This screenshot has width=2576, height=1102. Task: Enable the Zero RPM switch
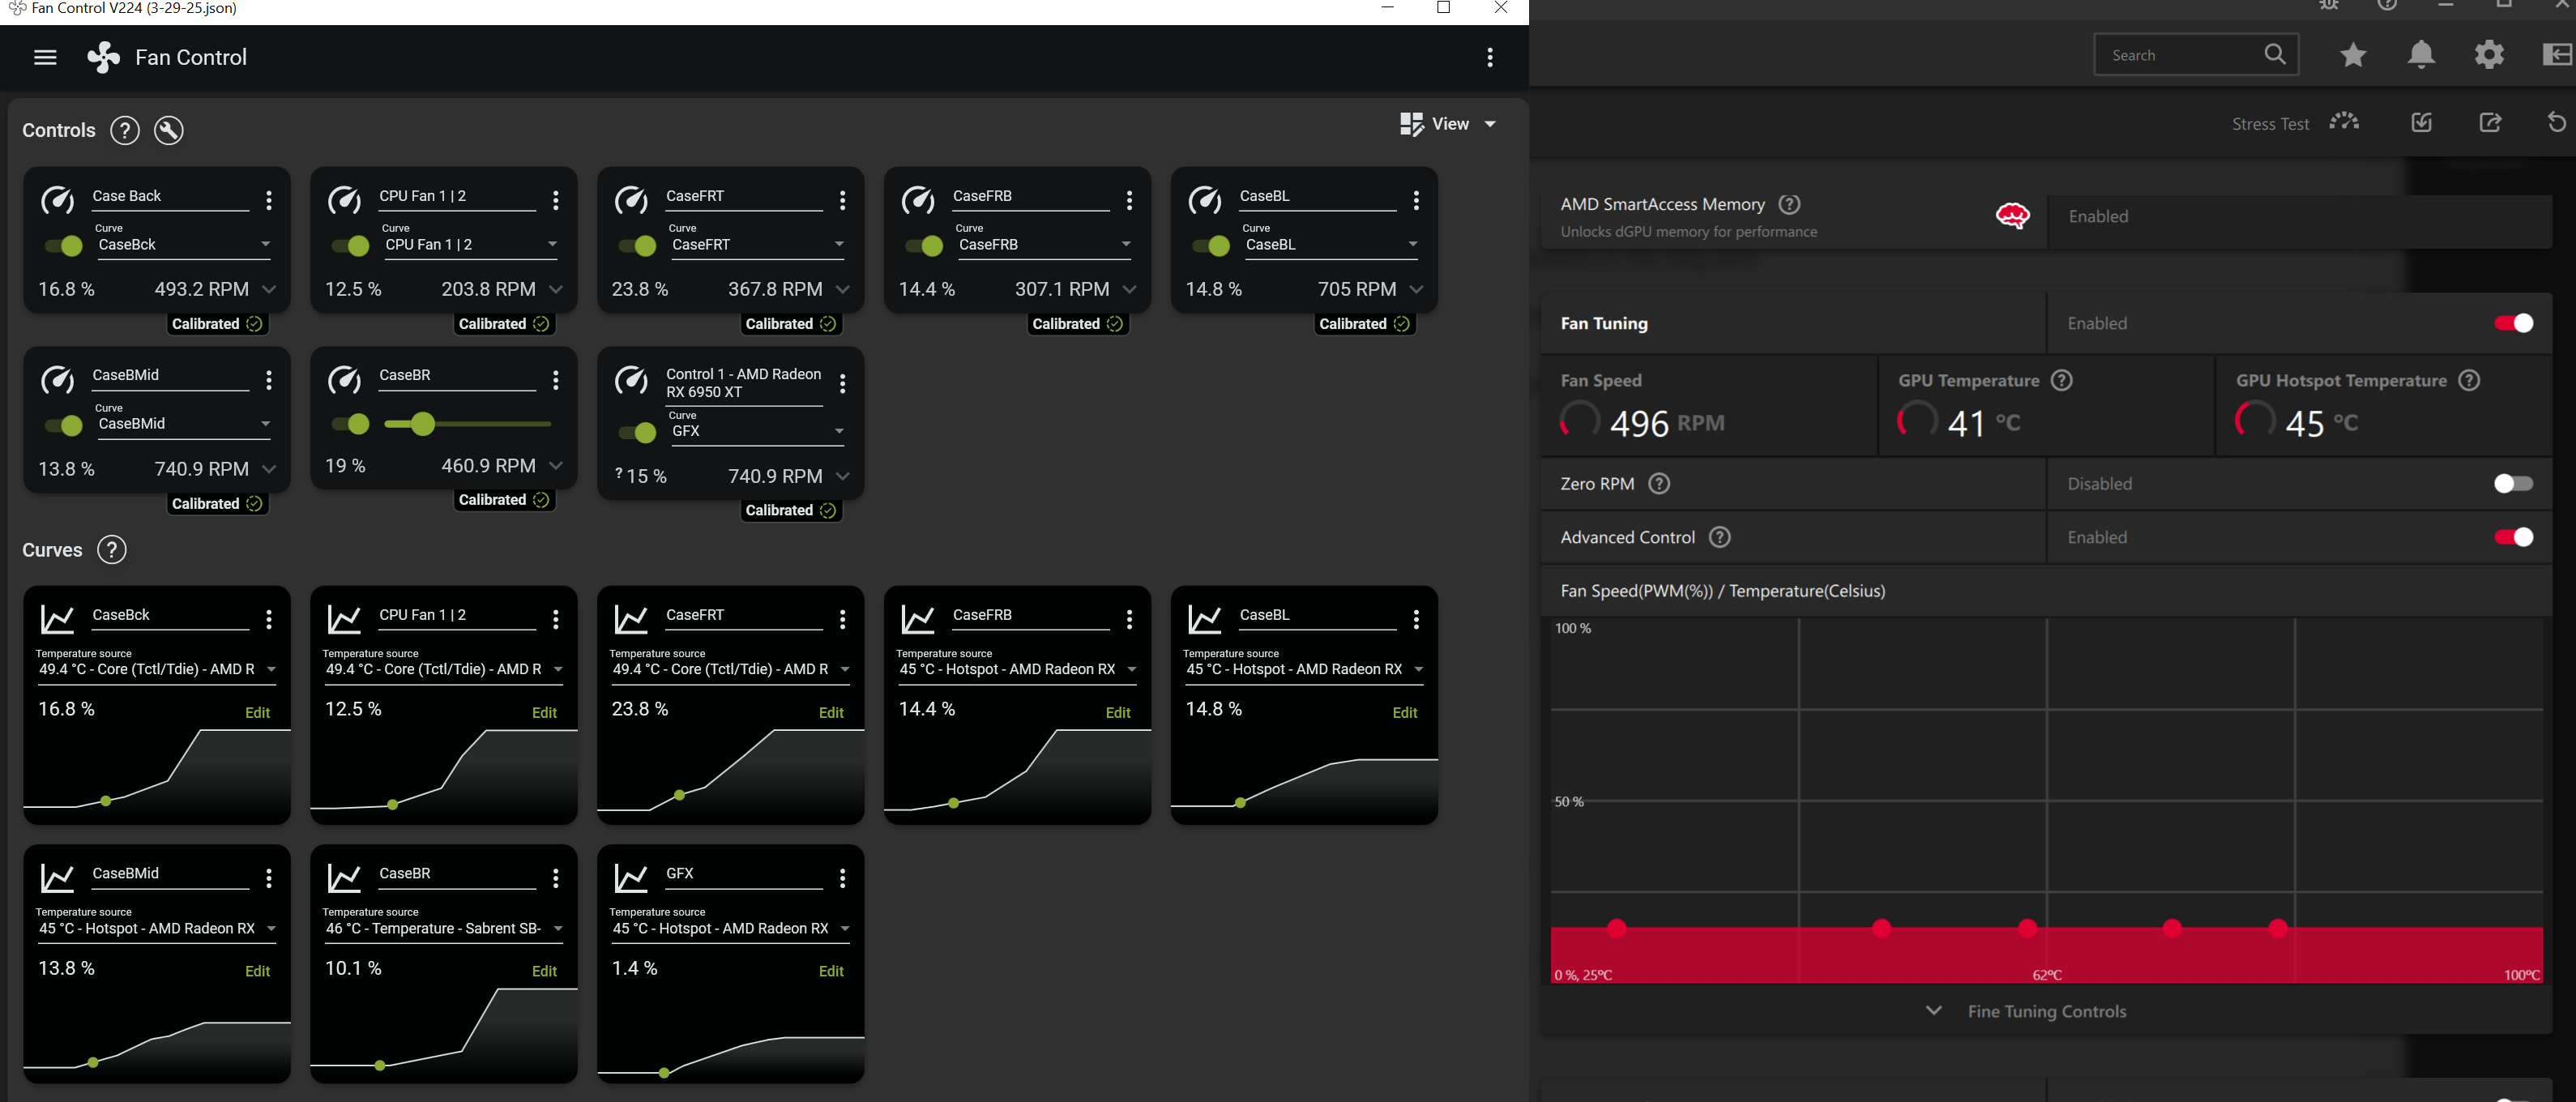[x=2513, y=484]
